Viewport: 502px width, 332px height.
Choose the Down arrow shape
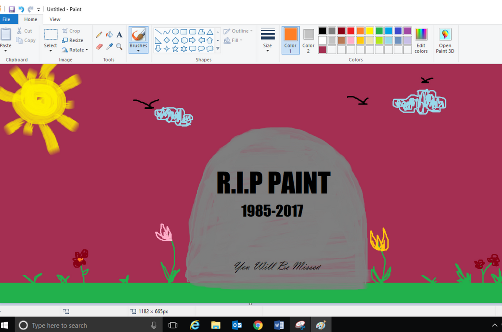158,49
